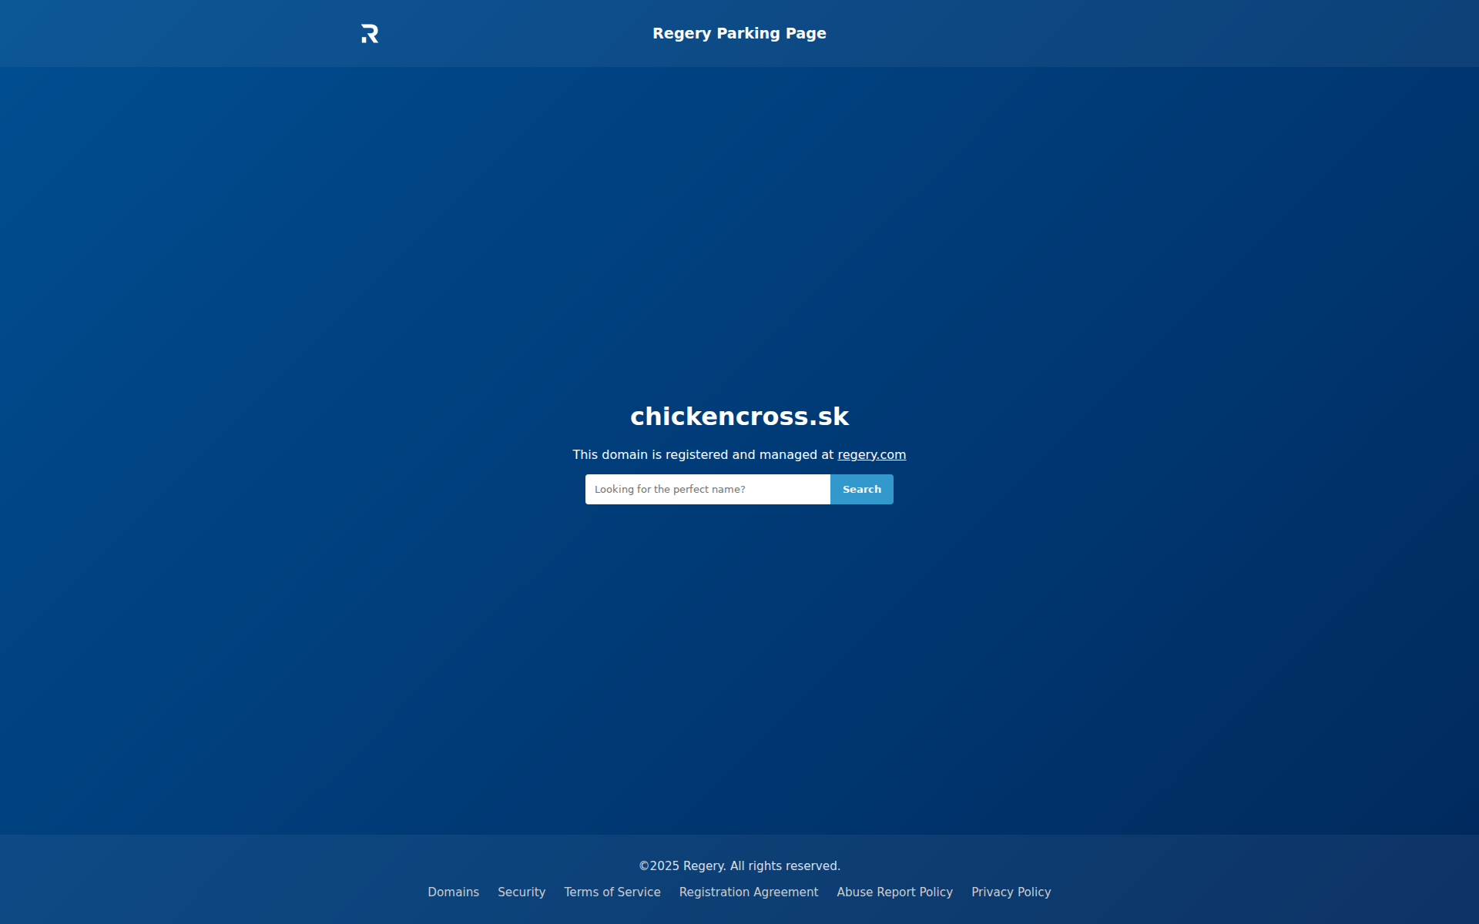The width and height of the screenshot is (1479, 924).
Task: Open the Registration Agreement link
Action: click(748, 892)
